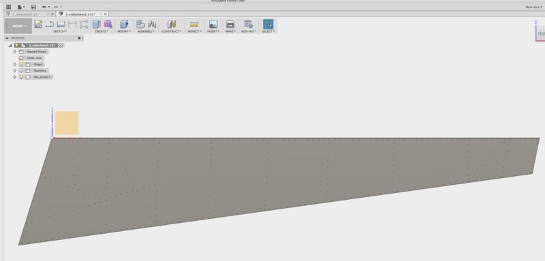Image resolution: width=545 pixels, height=261 pixels.
Task: Toggle visibility lightbulb of Sketches folder
Action: pos(21,71)
